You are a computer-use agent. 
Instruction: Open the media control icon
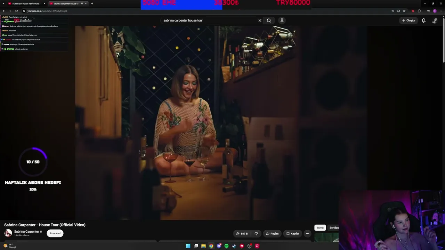point(428,11)
